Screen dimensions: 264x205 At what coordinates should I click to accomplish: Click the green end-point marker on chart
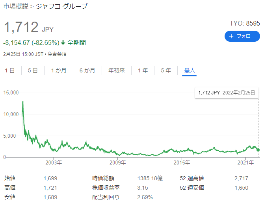point(258,150)
